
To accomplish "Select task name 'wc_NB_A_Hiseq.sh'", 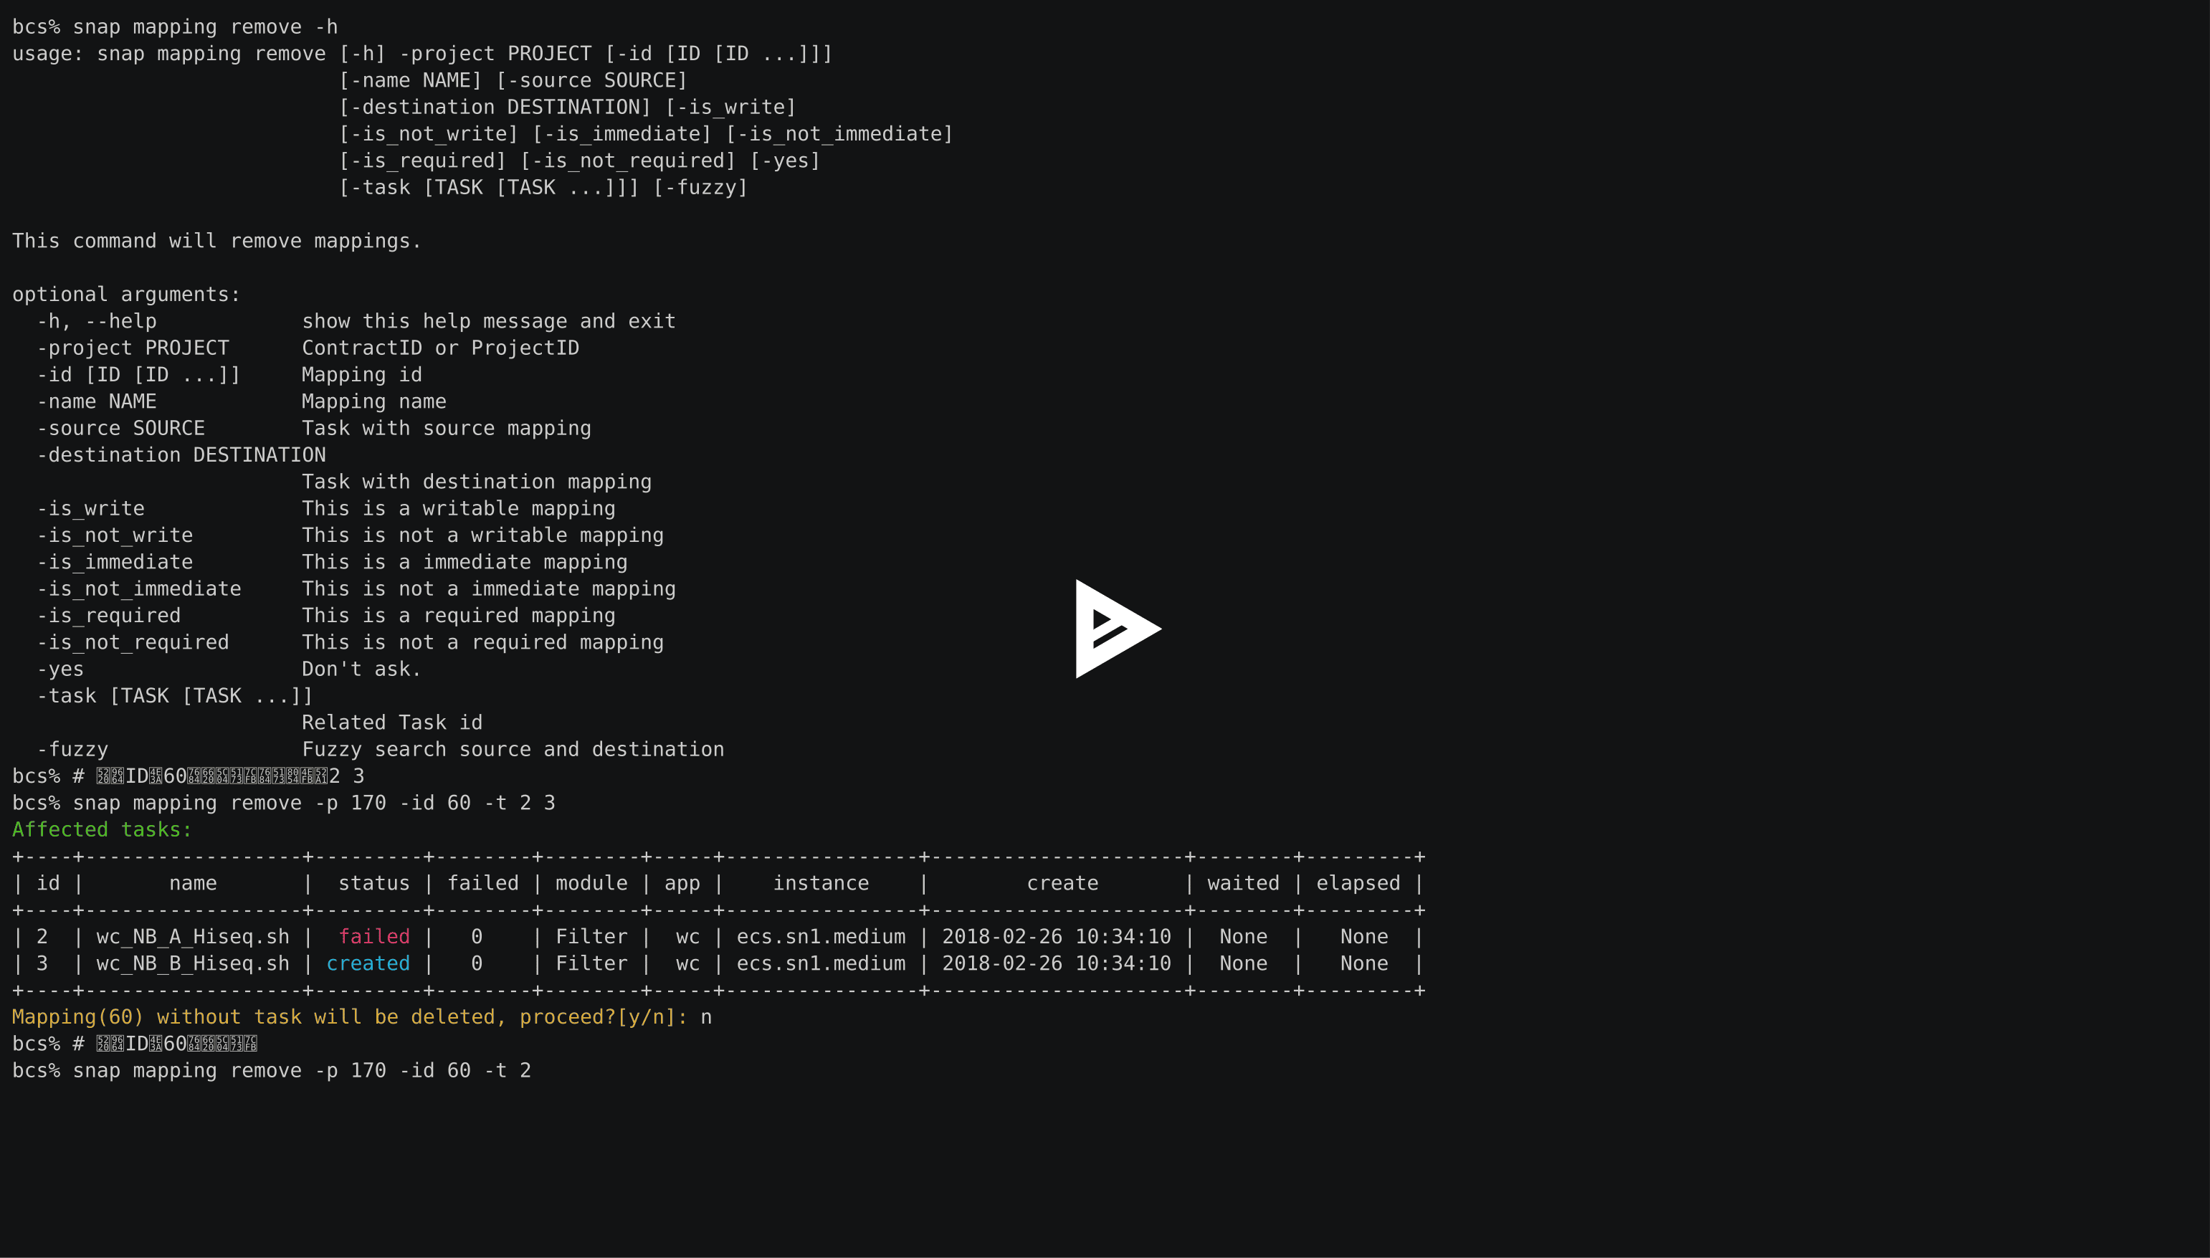I will (193, 937).
